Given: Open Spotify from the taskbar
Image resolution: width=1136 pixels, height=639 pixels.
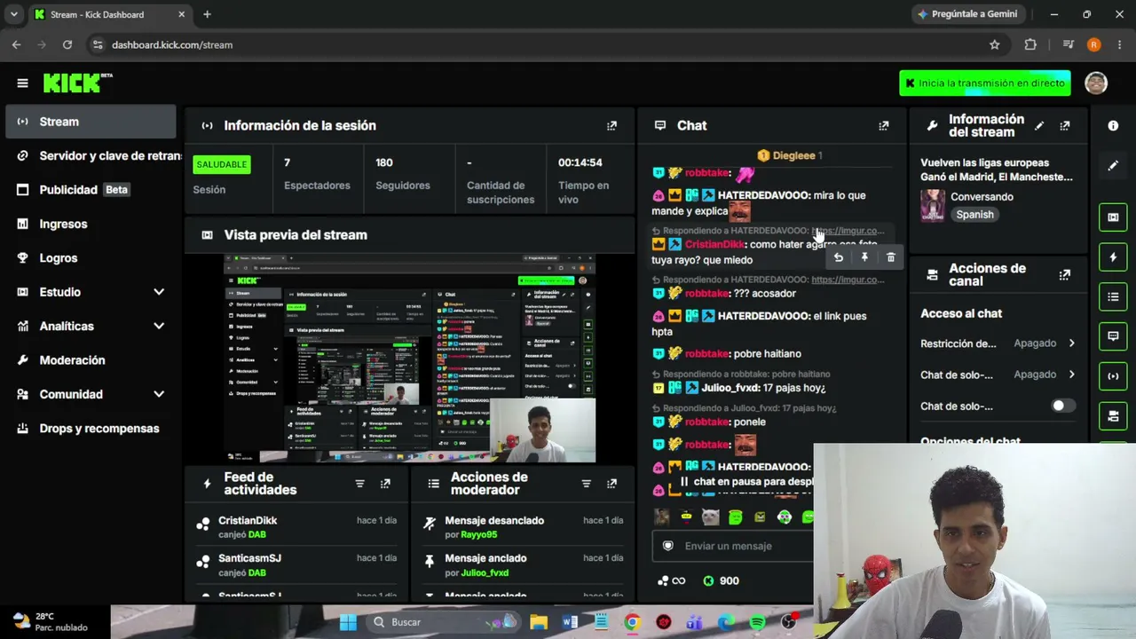Looking at the screenshot, I should click(x=757, y=622).
